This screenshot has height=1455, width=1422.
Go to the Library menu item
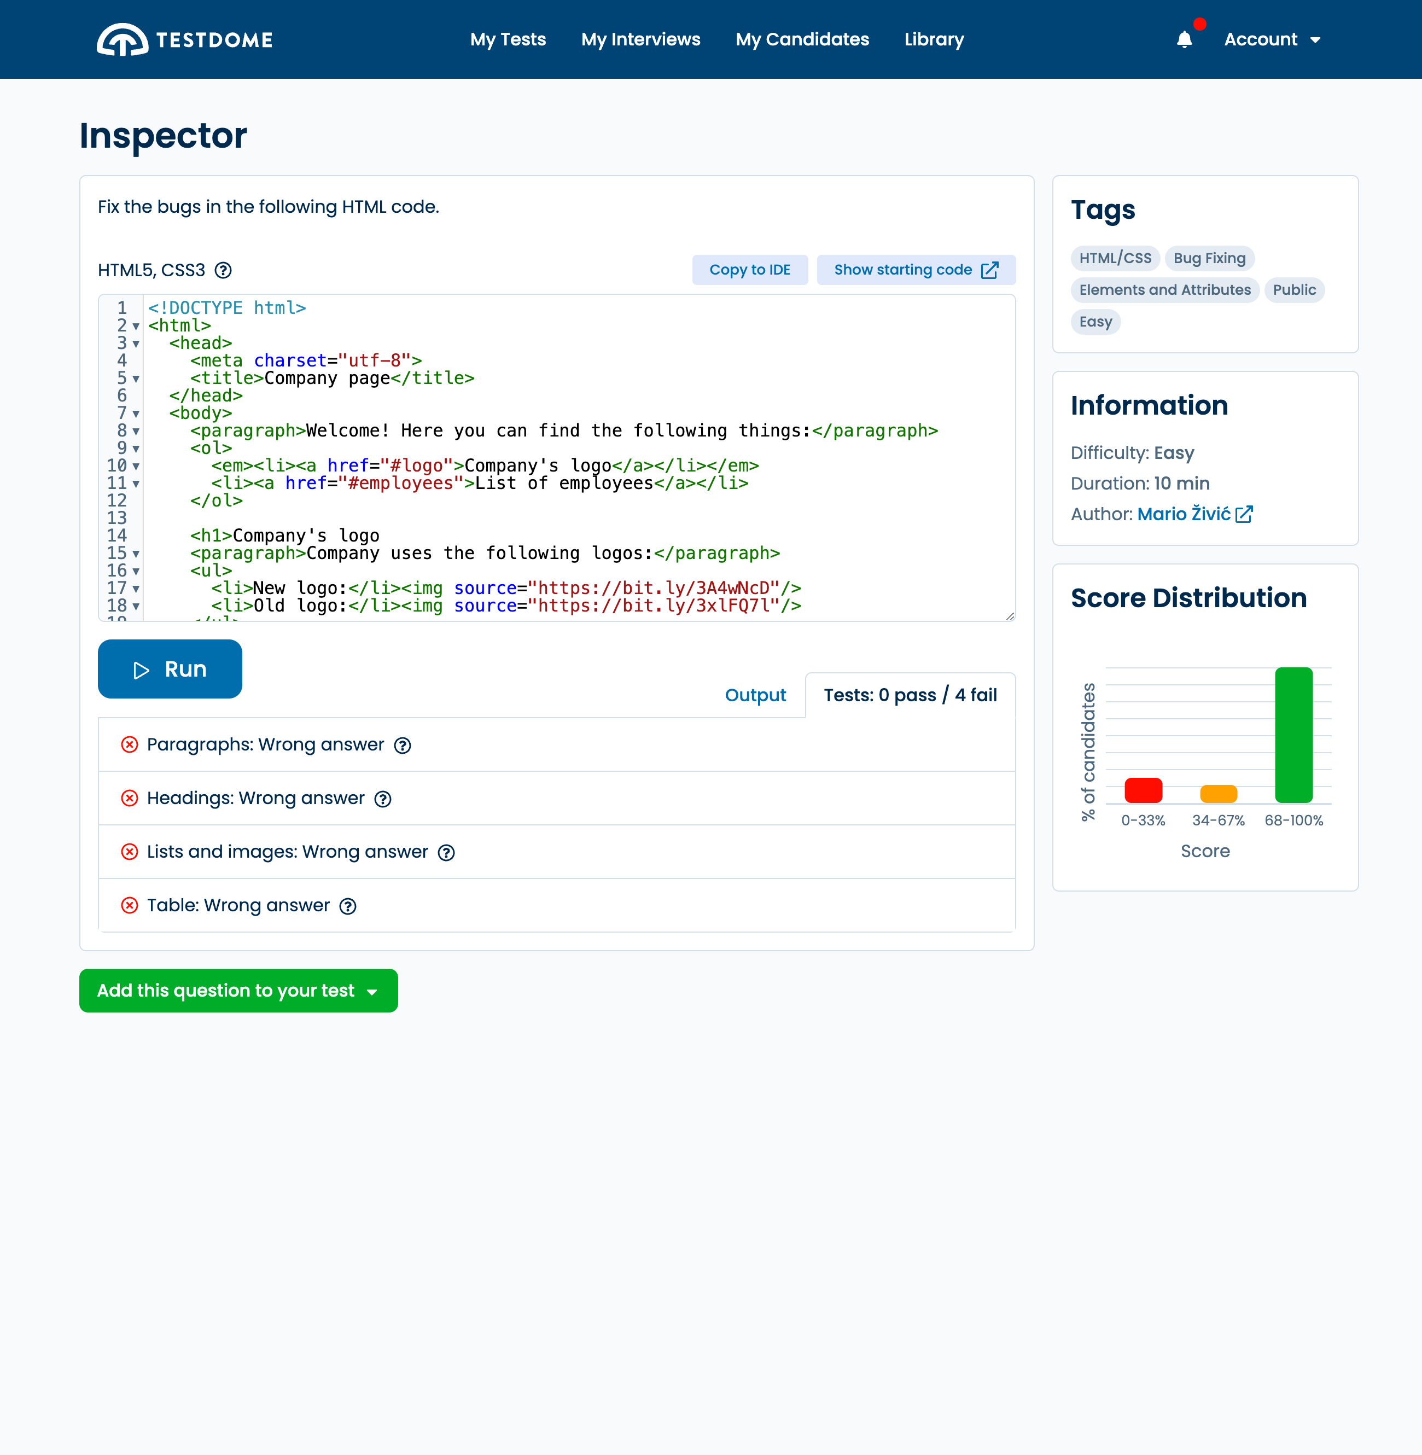934,39
